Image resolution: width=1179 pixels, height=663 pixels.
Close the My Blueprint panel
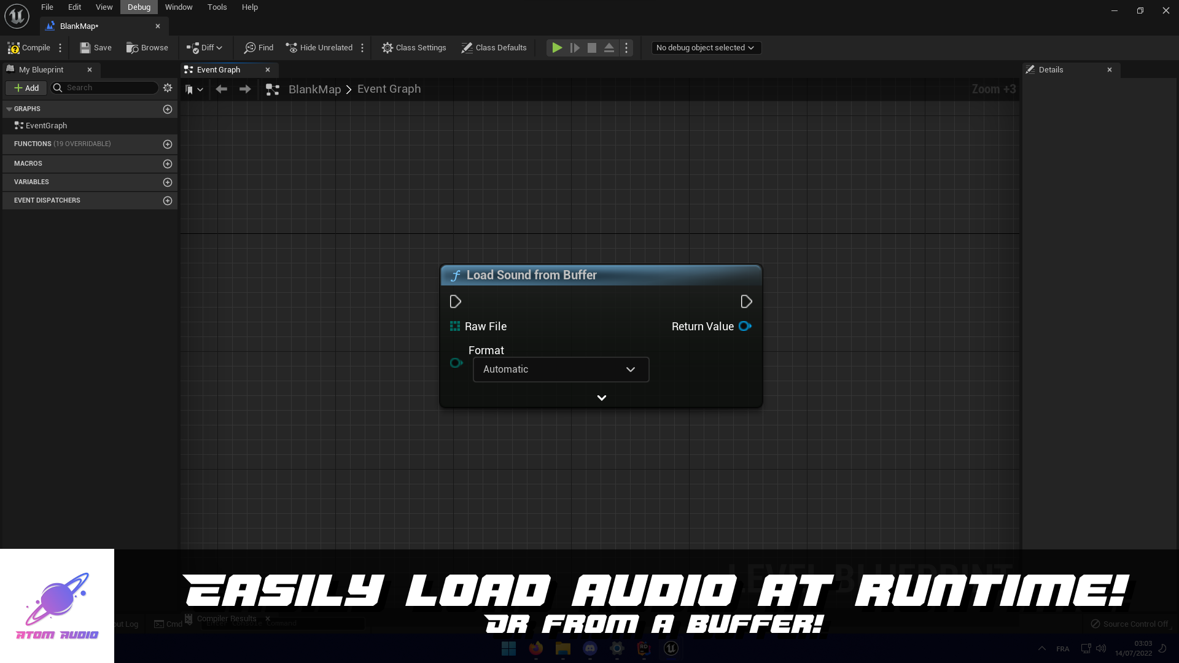tap(90, 70)
